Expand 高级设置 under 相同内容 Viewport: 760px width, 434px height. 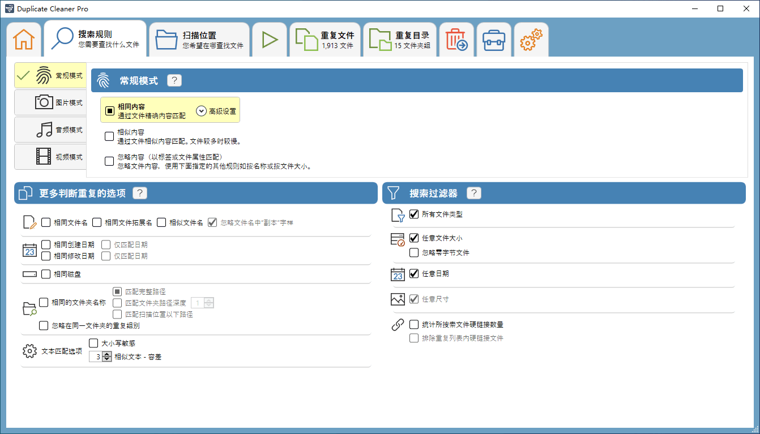pyautogui.click(x=202, y=110)
